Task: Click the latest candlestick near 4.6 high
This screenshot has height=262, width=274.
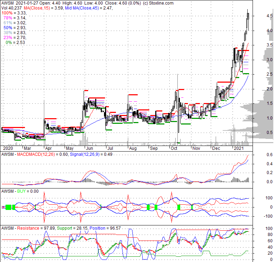Action: (248, 16)
